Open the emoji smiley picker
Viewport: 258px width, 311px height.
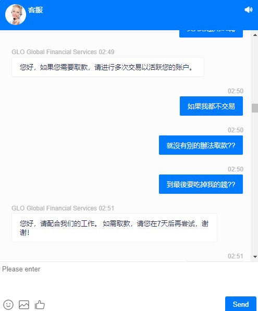click(8, 304)
